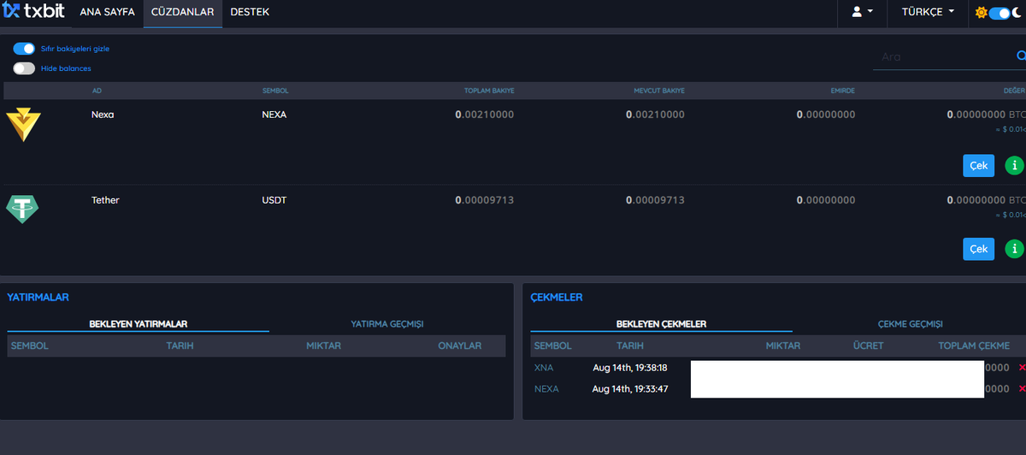Switch to BEKLEYEN YATIRMALAR tab

(139, 324)
